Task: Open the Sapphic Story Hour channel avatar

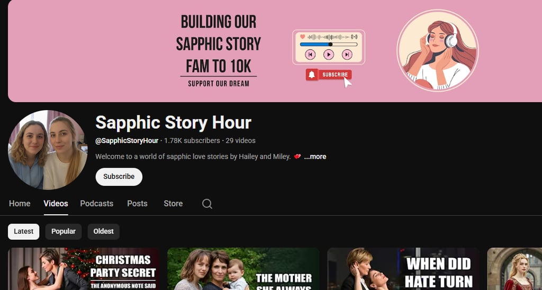Action: (x=48, y=150)
